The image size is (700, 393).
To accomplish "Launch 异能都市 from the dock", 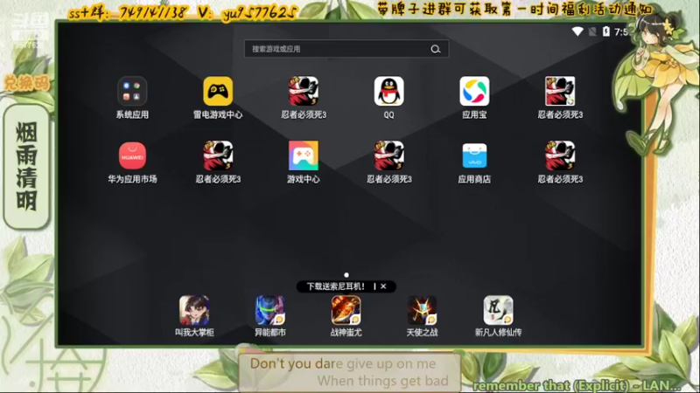I will [270, 310].
